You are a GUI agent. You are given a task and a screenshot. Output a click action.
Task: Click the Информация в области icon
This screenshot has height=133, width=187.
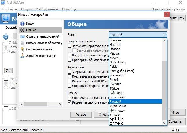click(x=22, y=43)
